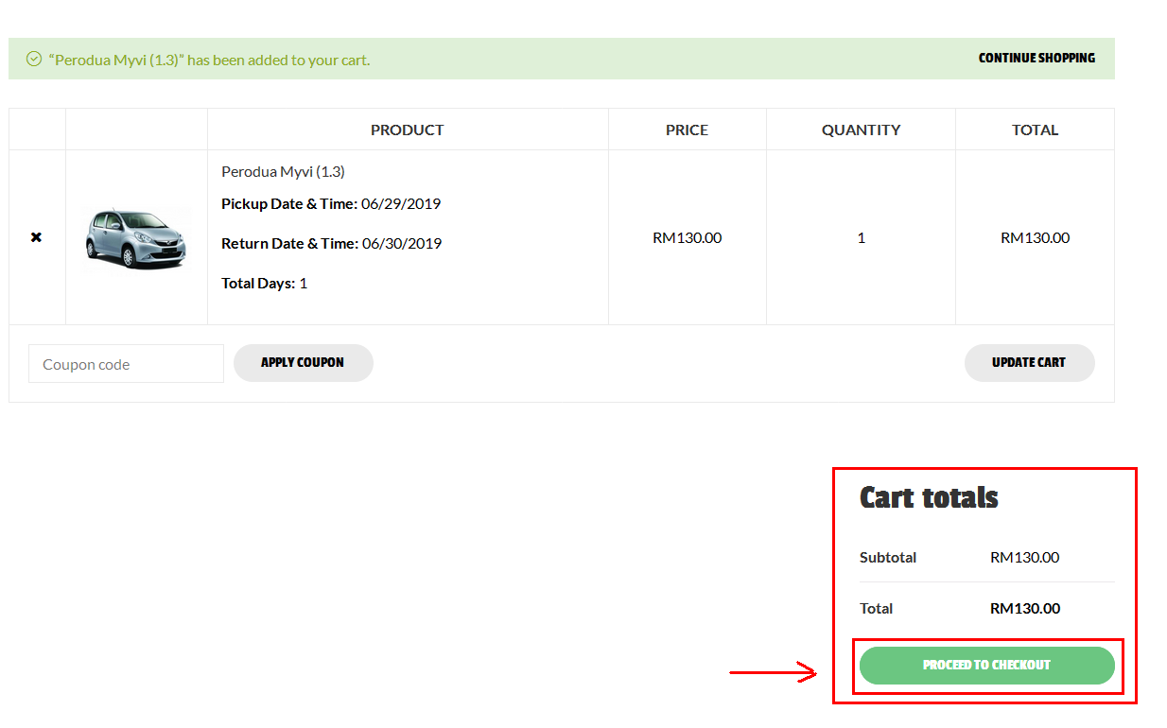Click the Price column header
The height and width of the screenshot is (728, 1167).
(x=687, y=130)
